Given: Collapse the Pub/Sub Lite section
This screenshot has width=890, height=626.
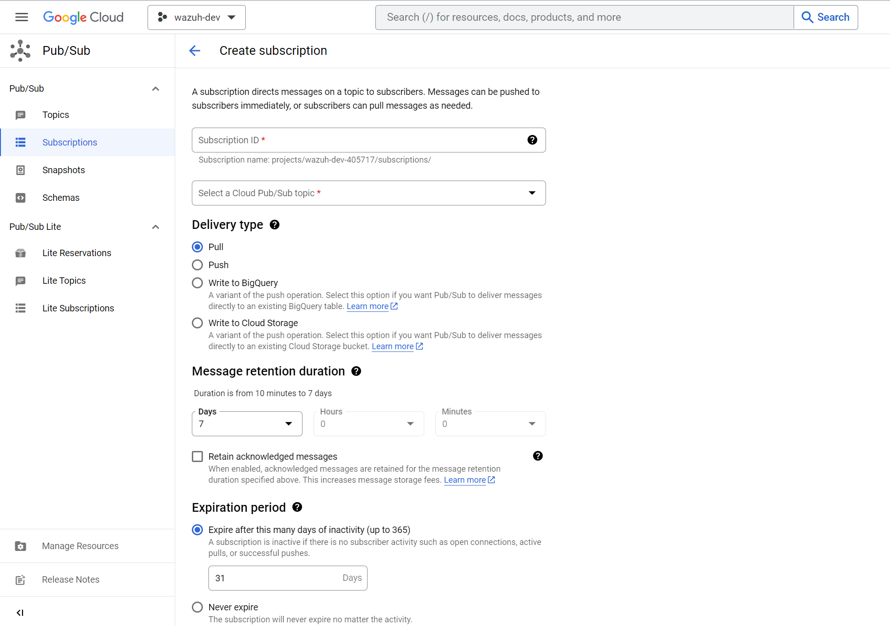Looking at the screenshot, I should coord(155,227).
